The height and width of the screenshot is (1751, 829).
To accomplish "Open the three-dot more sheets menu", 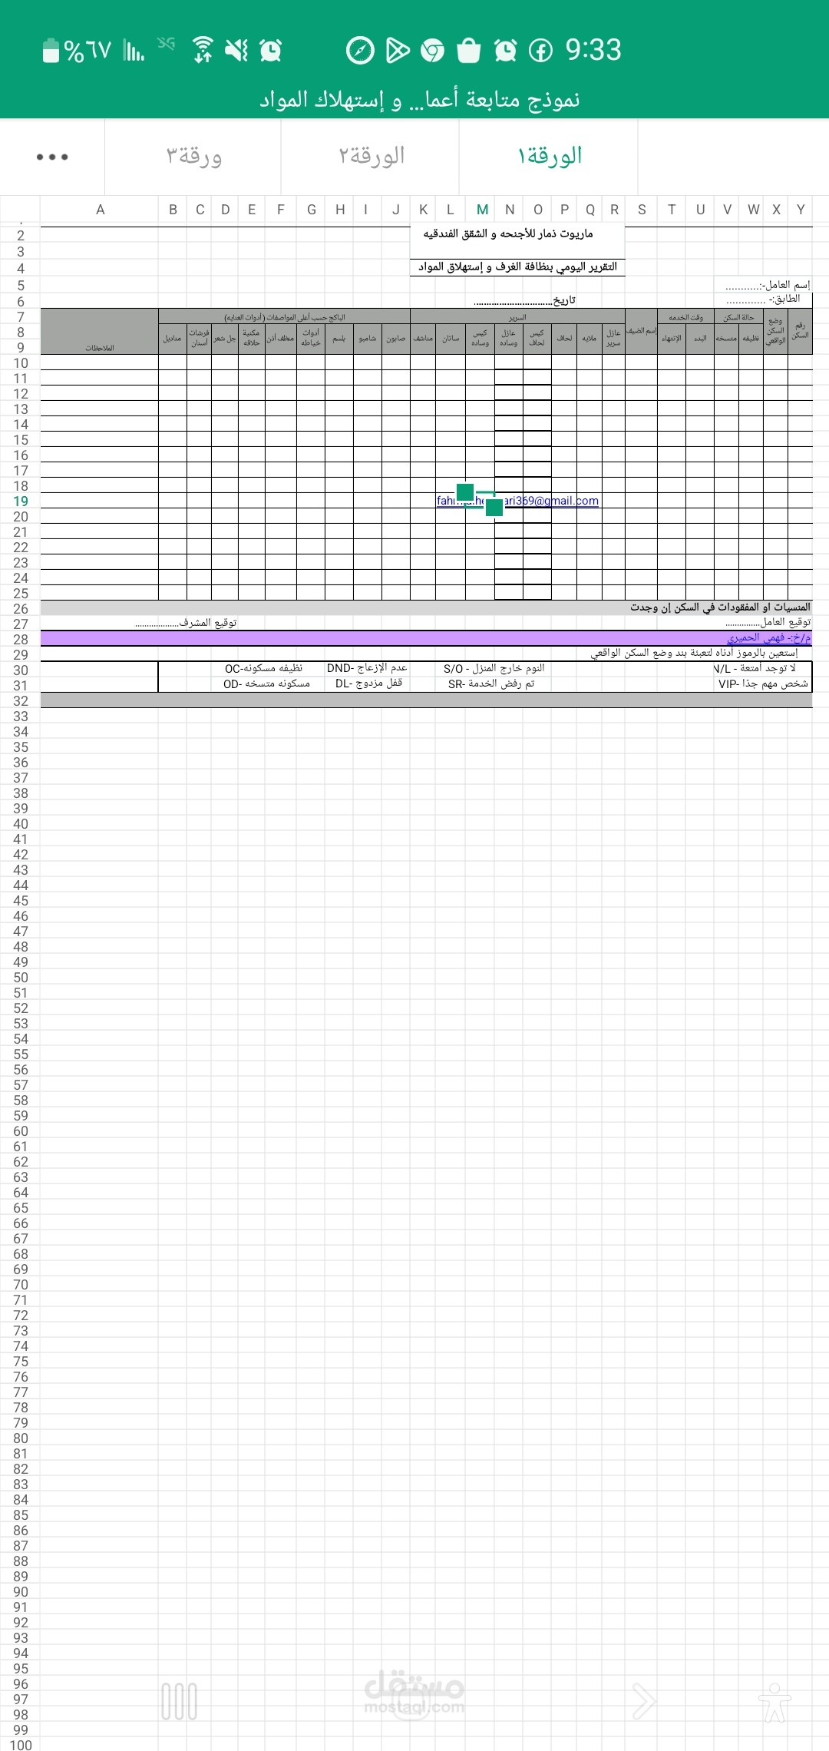I will [52, 157].
